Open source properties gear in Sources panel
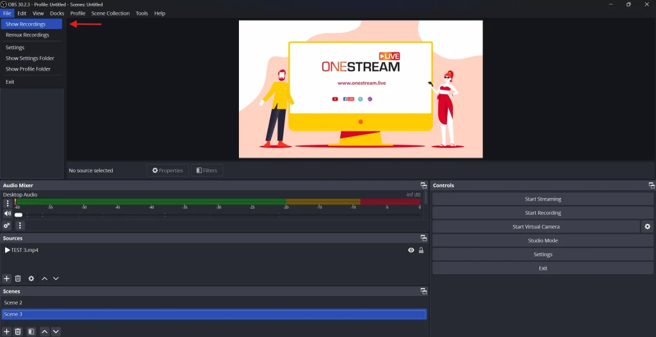The image size is (656, 337). 31,279
